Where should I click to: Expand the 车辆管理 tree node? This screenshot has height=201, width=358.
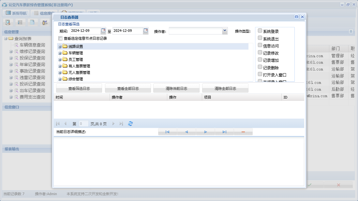pos(60,53)
